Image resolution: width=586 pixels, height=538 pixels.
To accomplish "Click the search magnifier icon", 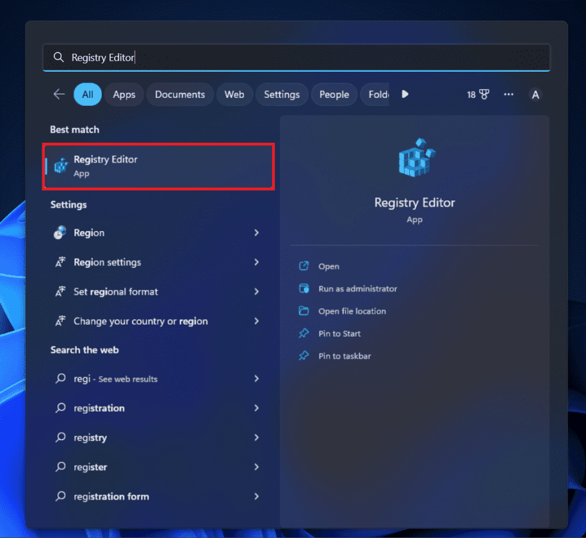I will click(58, 57).
